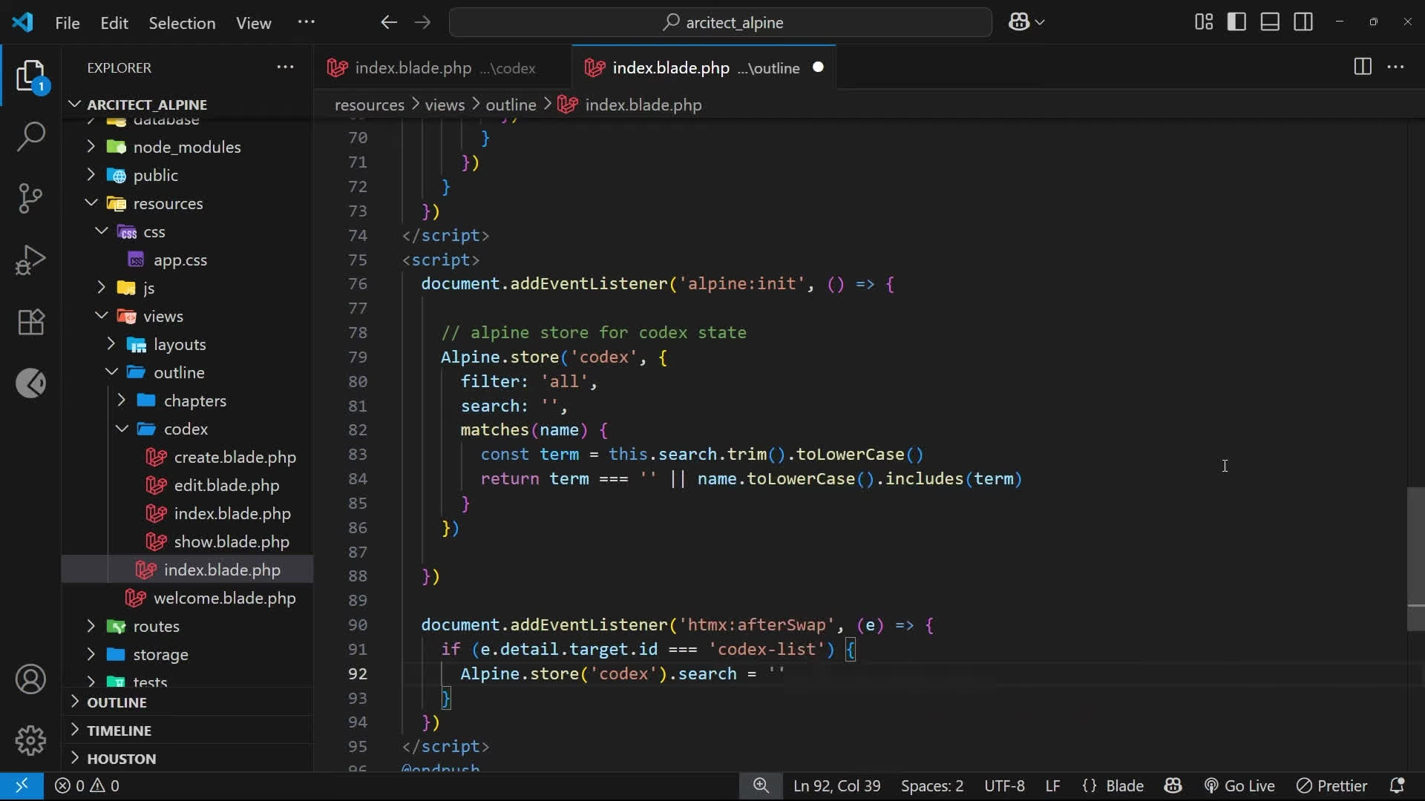
Task: Open Manage settings gear icon
Action: coord(30,740)
